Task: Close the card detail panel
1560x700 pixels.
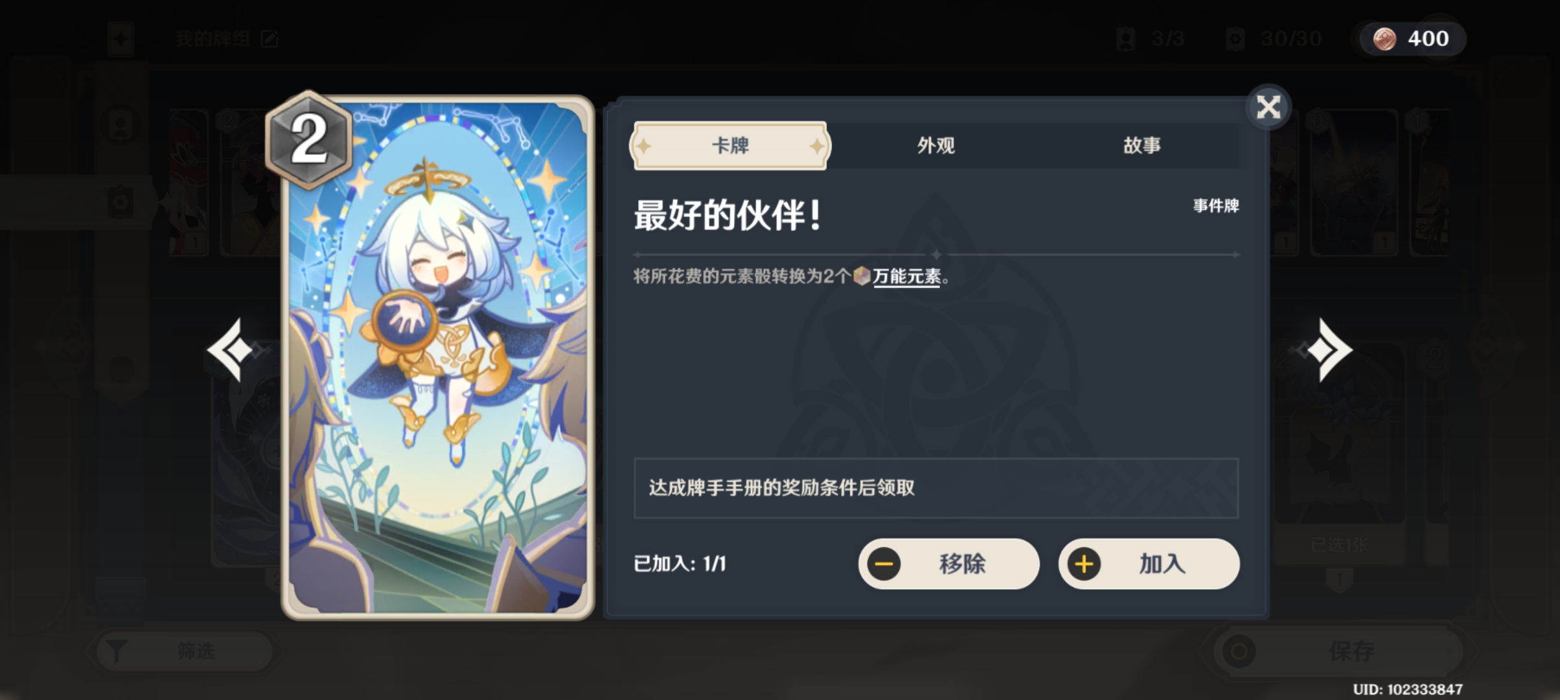Action: point(1268,108)
